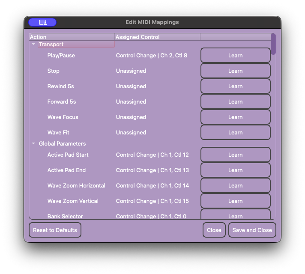The image size is (305, 274).
Task: Select the Bank Selector label
Action: (x=65, y=216)
